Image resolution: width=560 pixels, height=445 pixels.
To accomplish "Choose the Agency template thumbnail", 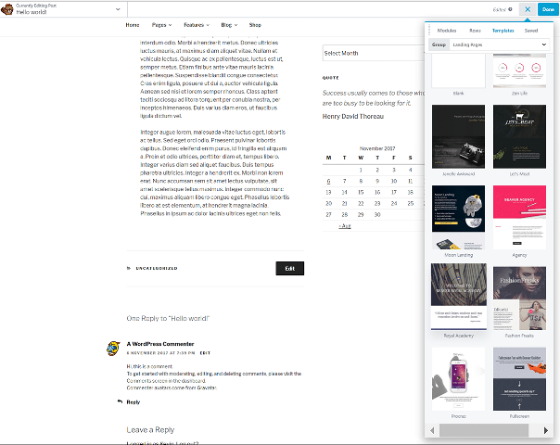I will click(519, 217).
